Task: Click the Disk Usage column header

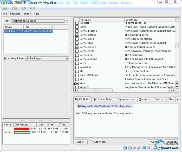Action: [x=22, y=125]
